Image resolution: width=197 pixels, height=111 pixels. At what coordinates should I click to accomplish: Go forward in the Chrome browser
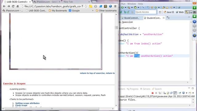[9, 6]
